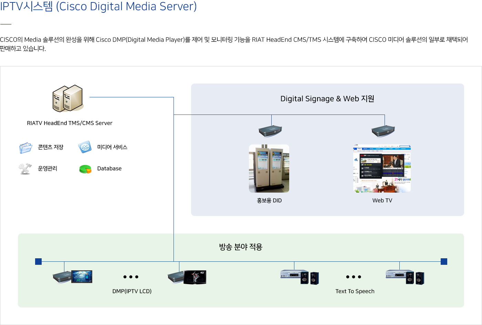Click the Database pie chart icon

[x=85, y=169]
